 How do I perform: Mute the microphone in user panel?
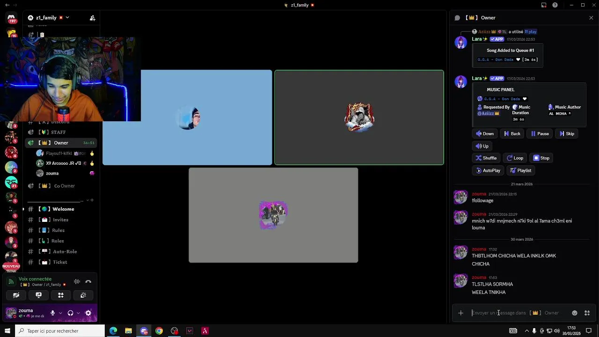53,313
